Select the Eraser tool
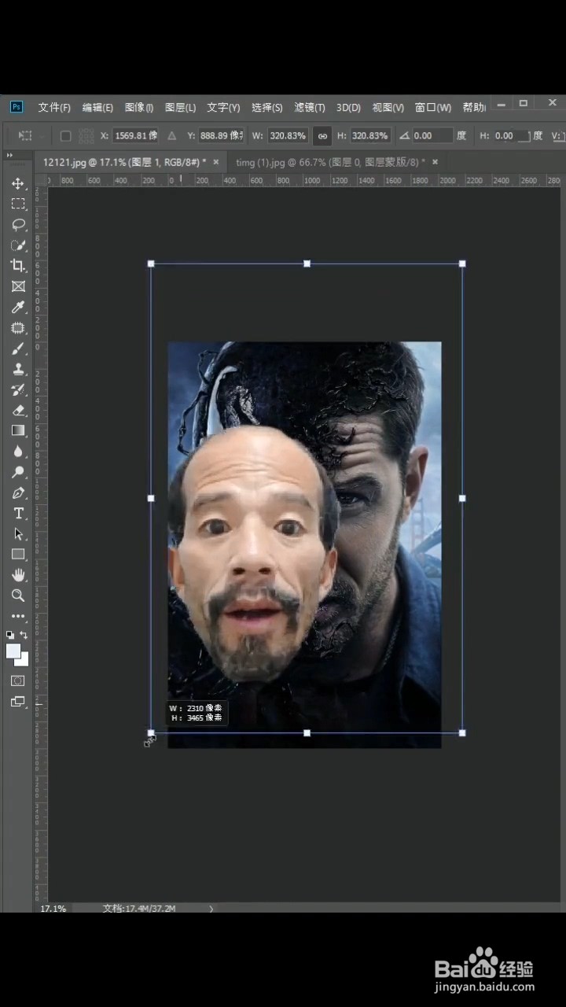The height and width of the screenshot is (1007, 566). 18,410
